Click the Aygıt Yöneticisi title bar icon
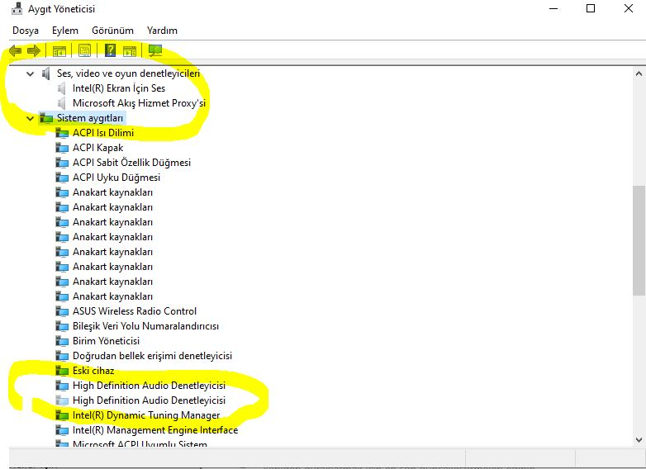The width and height of the screenshot is (646, 469). pos(17,8)
